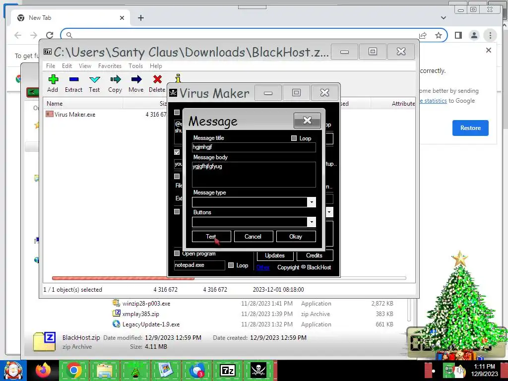Open the Santa Start button
Viewport: 508px width, 381px height.
[x=13, y=371]
